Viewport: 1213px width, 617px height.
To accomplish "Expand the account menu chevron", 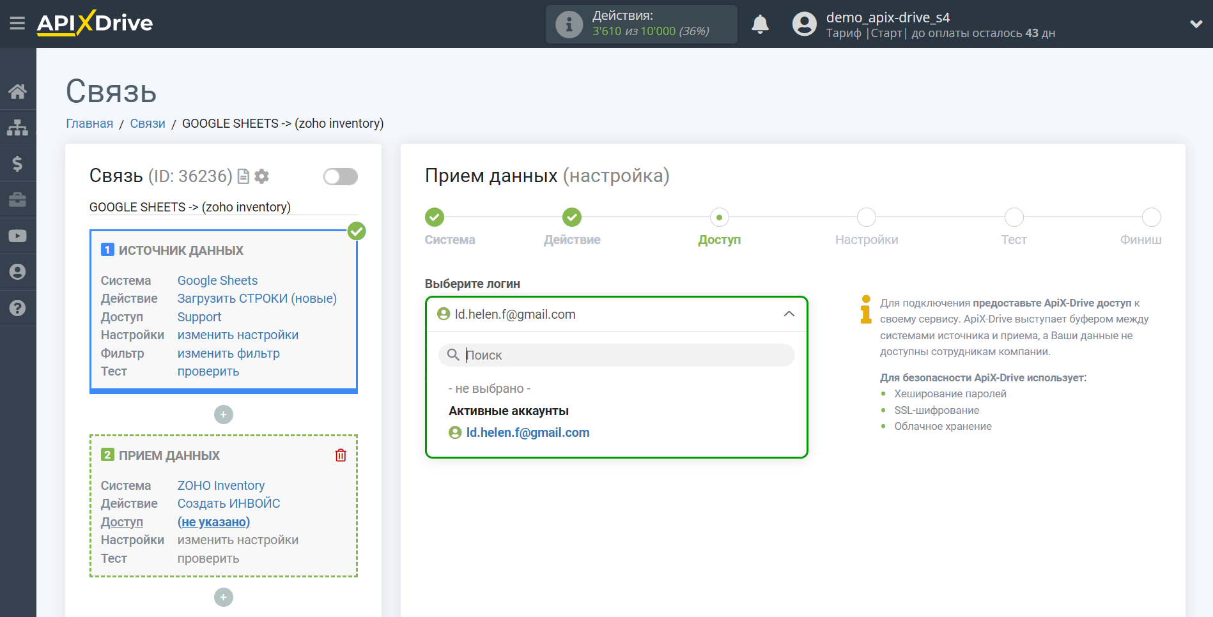I will coord(1196,24).
